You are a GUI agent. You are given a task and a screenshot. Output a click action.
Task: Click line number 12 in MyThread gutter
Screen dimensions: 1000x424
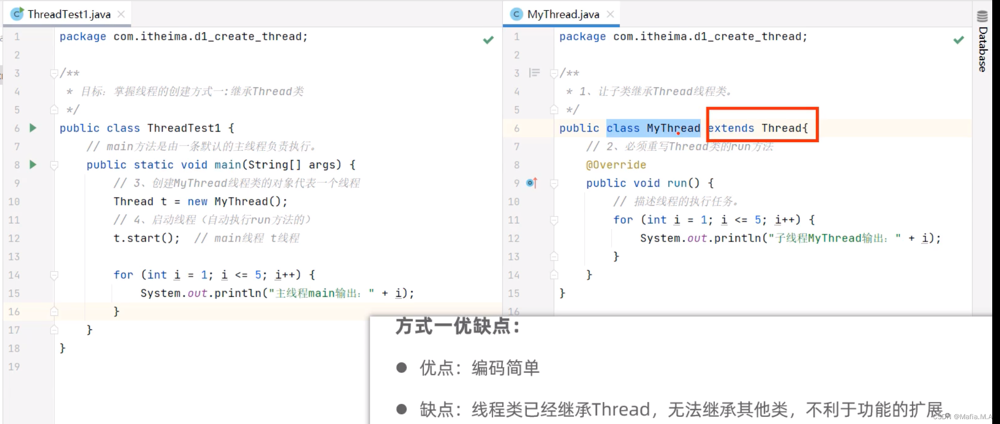(x=514, y=238)
